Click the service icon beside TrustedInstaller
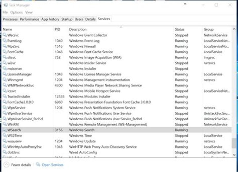The image size is (238, 172). coord(5,96)
